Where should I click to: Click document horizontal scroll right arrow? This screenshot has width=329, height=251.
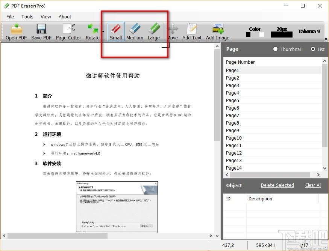(211, 236)
